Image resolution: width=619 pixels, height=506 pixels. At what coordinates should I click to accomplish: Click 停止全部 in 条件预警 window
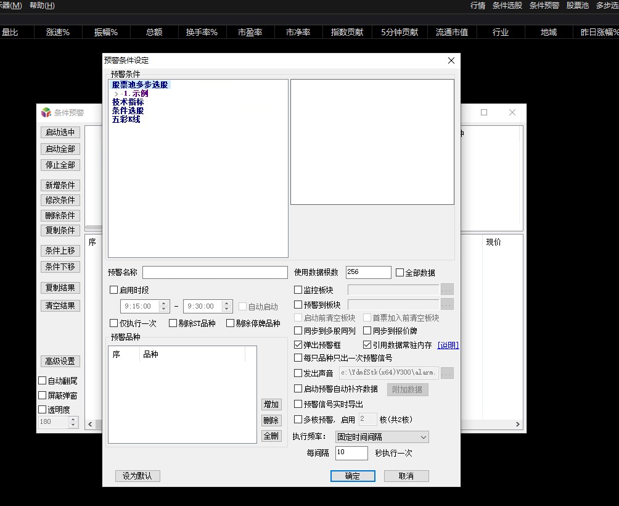click(x=60, y=165)
